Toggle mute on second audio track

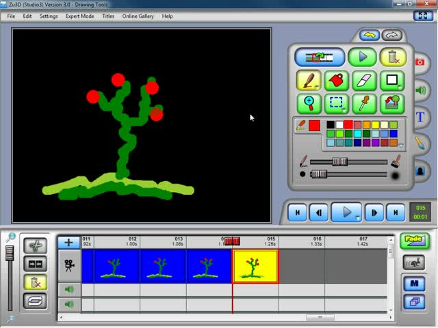point(69,304)
